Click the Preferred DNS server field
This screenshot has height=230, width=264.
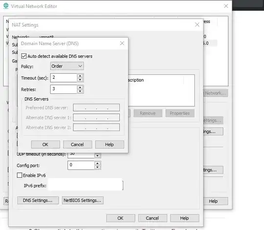[96, 108]
